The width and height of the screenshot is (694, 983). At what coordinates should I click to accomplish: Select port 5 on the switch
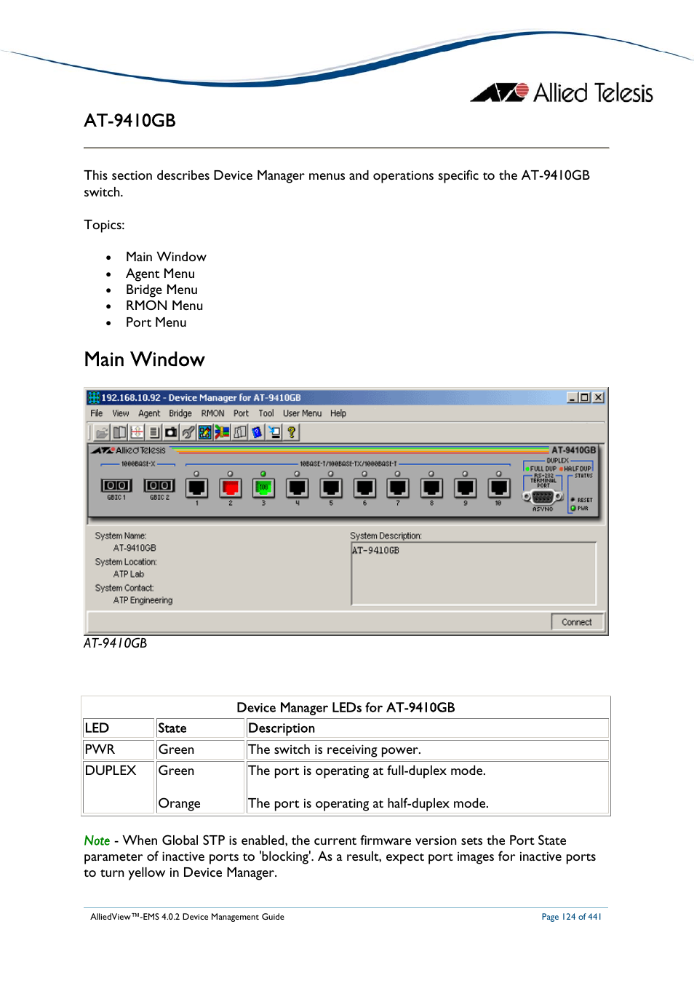coord(331,487)
